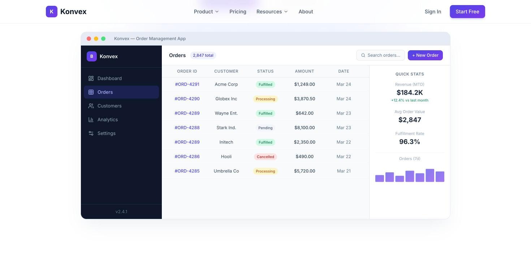
Task: Click the Dashboard grid icon
Action: [x=91, y=78]
